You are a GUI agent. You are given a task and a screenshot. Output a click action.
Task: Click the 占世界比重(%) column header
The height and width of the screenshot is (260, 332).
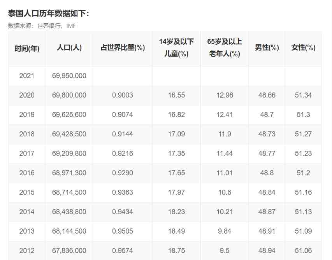pyautogui.click(x=123, y=47)
